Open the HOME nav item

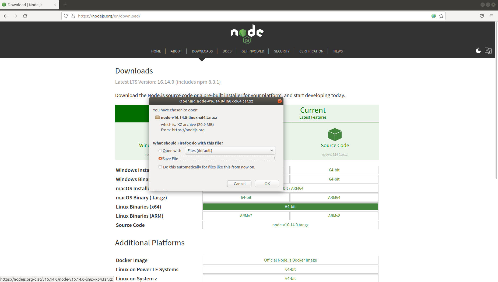156,51
